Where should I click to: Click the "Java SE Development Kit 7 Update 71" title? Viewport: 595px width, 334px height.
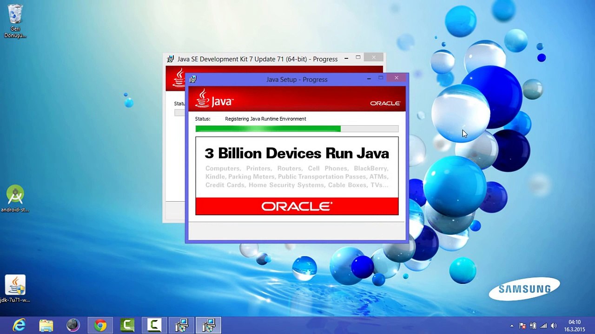pos(258,59)
